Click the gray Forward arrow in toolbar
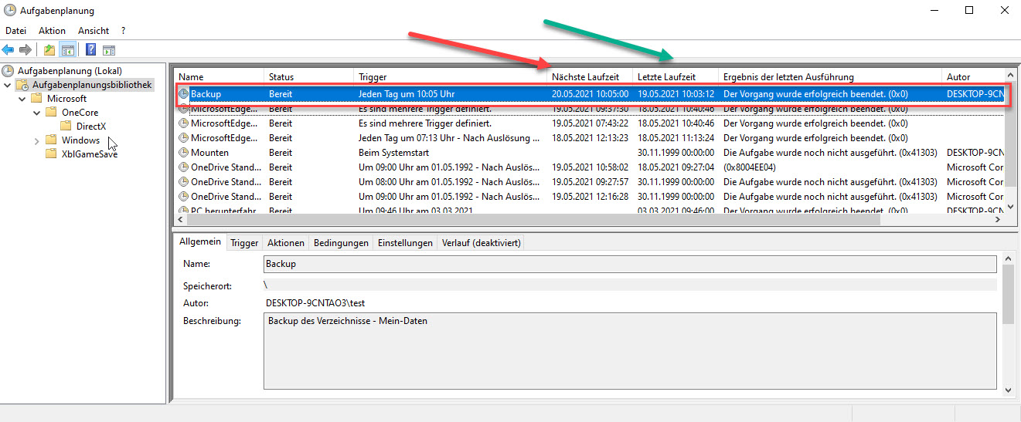The height and width of the screenshot is (422, 1021). pyautogui.click(x=26, y=50)
